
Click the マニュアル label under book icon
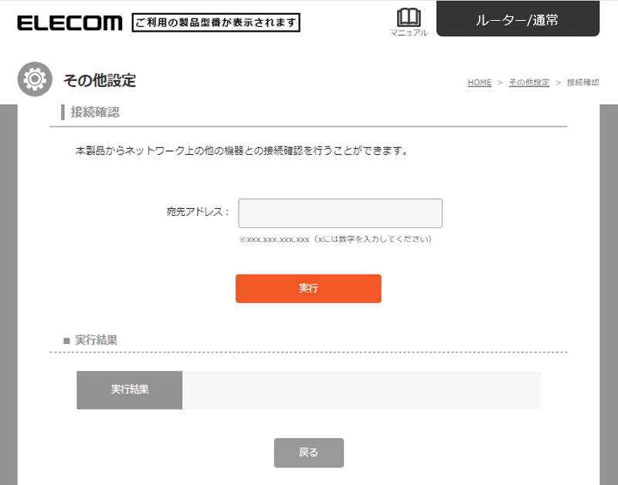pos(409,32)
